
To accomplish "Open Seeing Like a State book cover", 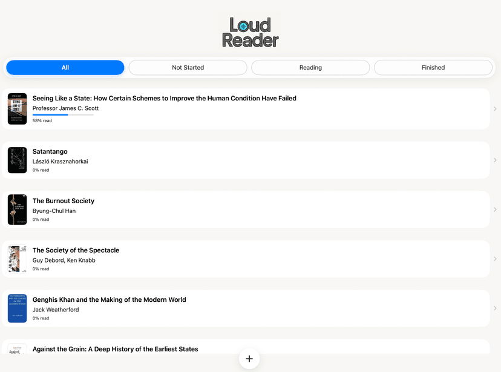I will click(17, 109).
